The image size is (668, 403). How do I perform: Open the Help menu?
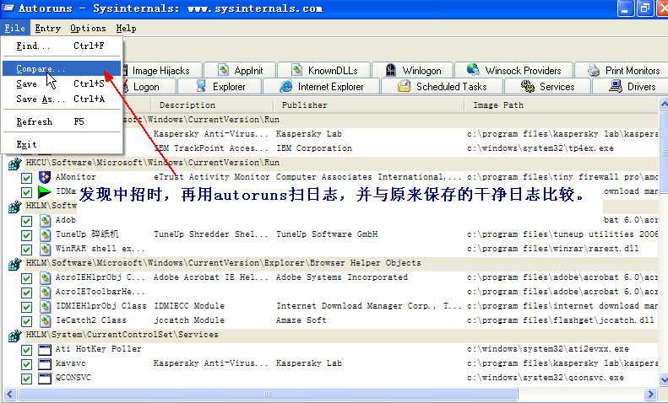[126, 29]
